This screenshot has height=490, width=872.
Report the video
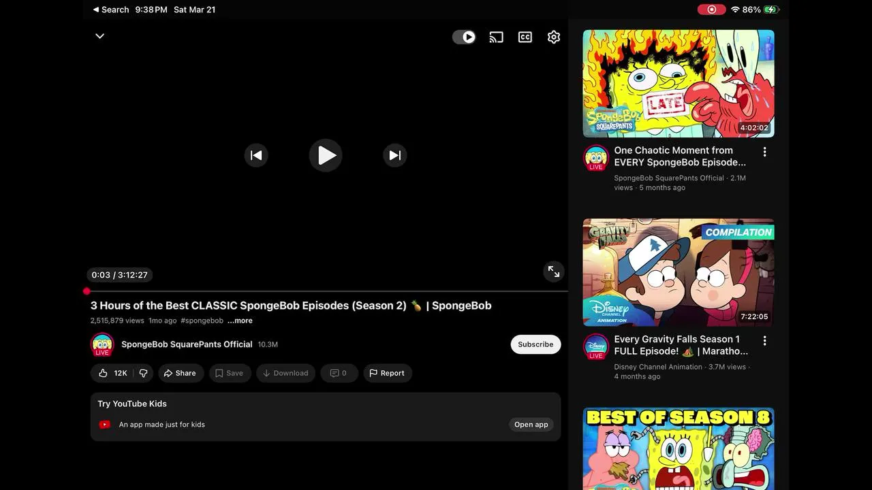(x=387, y=373)
